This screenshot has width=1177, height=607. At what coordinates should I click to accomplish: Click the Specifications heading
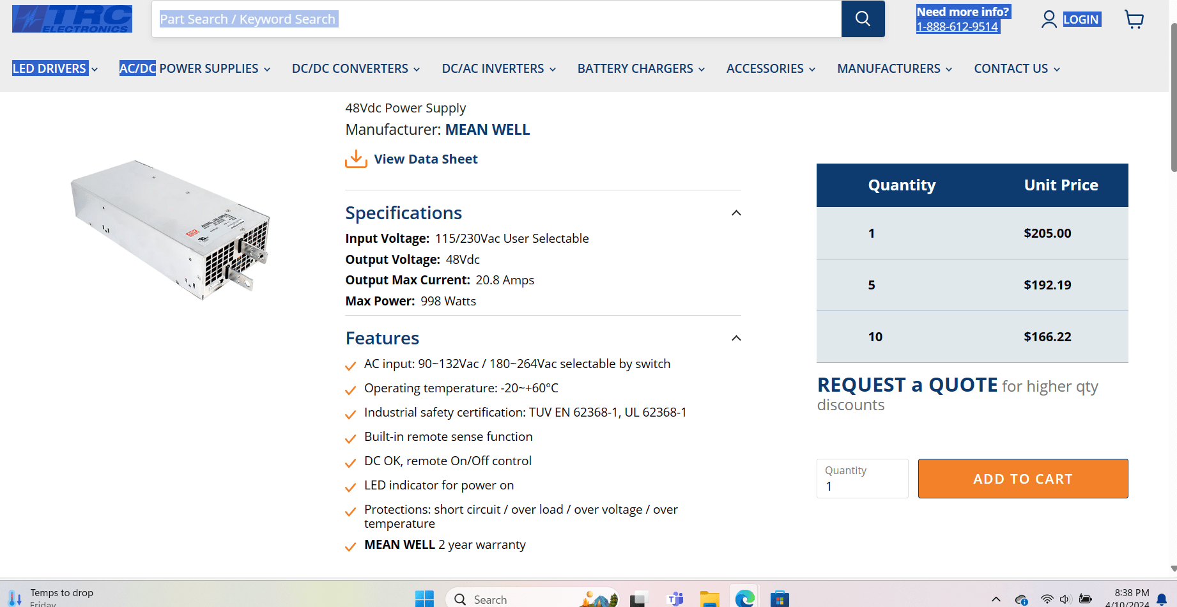(404, 213)
